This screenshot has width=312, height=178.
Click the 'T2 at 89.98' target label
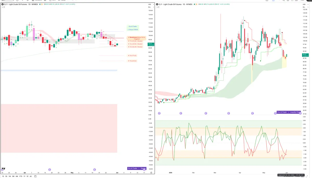(135, 44)
